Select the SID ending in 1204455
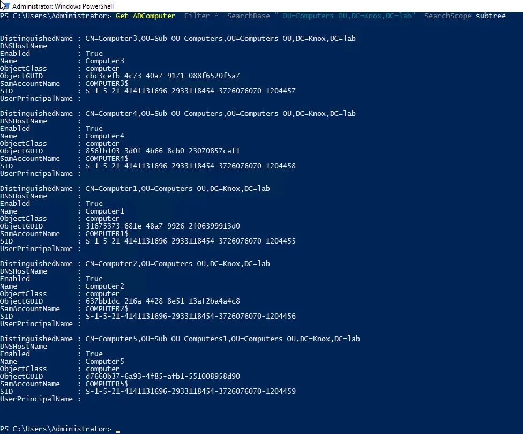Viewport: 523px width, 434px height. coord(190,241)
